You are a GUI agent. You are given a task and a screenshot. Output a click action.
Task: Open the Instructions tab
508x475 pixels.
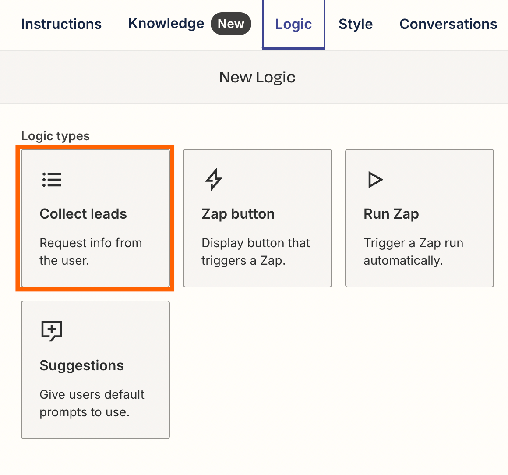[x=61, y=24]
